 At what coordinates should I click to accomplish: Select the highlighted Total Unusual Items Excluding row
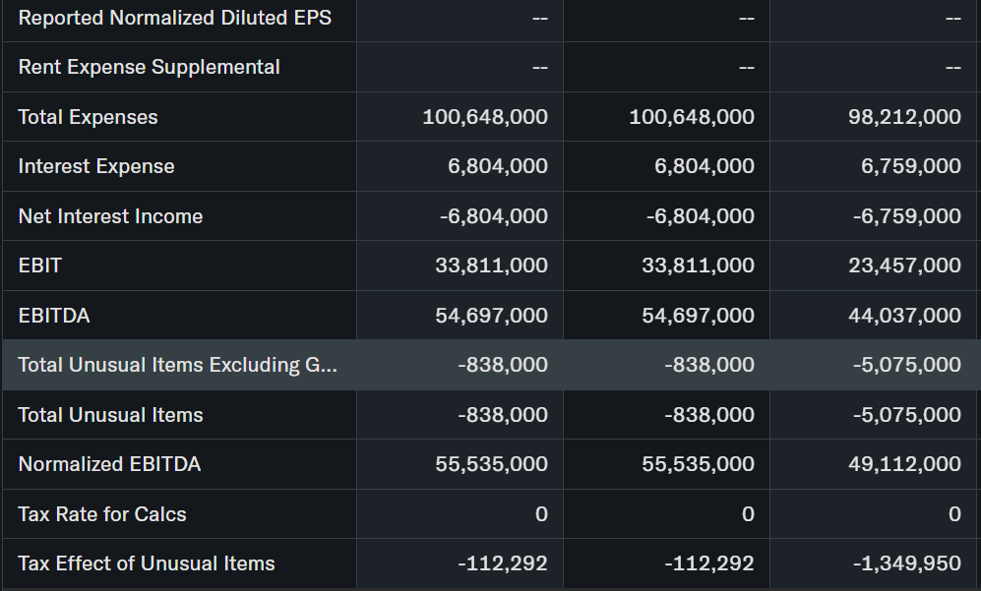tap(177, 365)
